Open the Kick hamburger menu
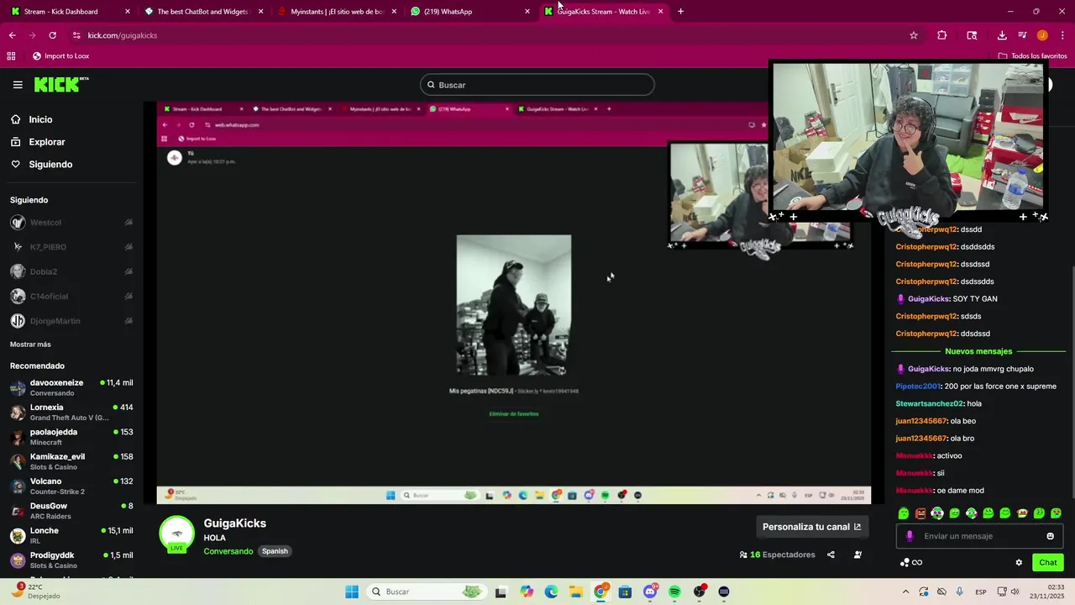 (x=18, y=85)
